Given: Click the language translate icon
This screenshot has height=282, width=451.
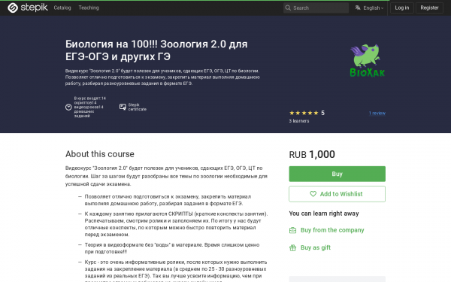Looking at the screenshot, I should 358,8.
